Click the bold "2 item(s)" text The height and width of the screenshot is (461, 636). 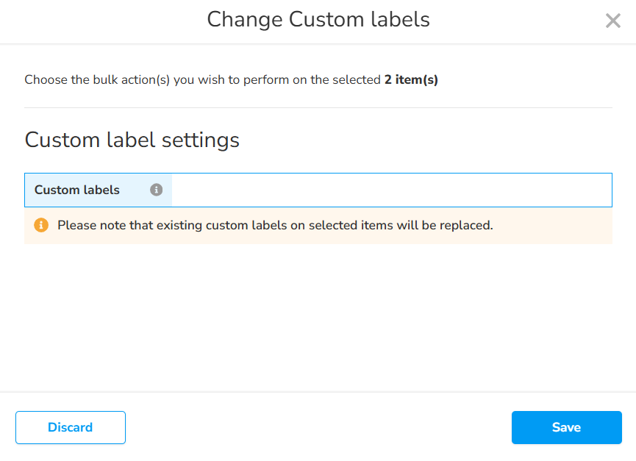[411, 79]
